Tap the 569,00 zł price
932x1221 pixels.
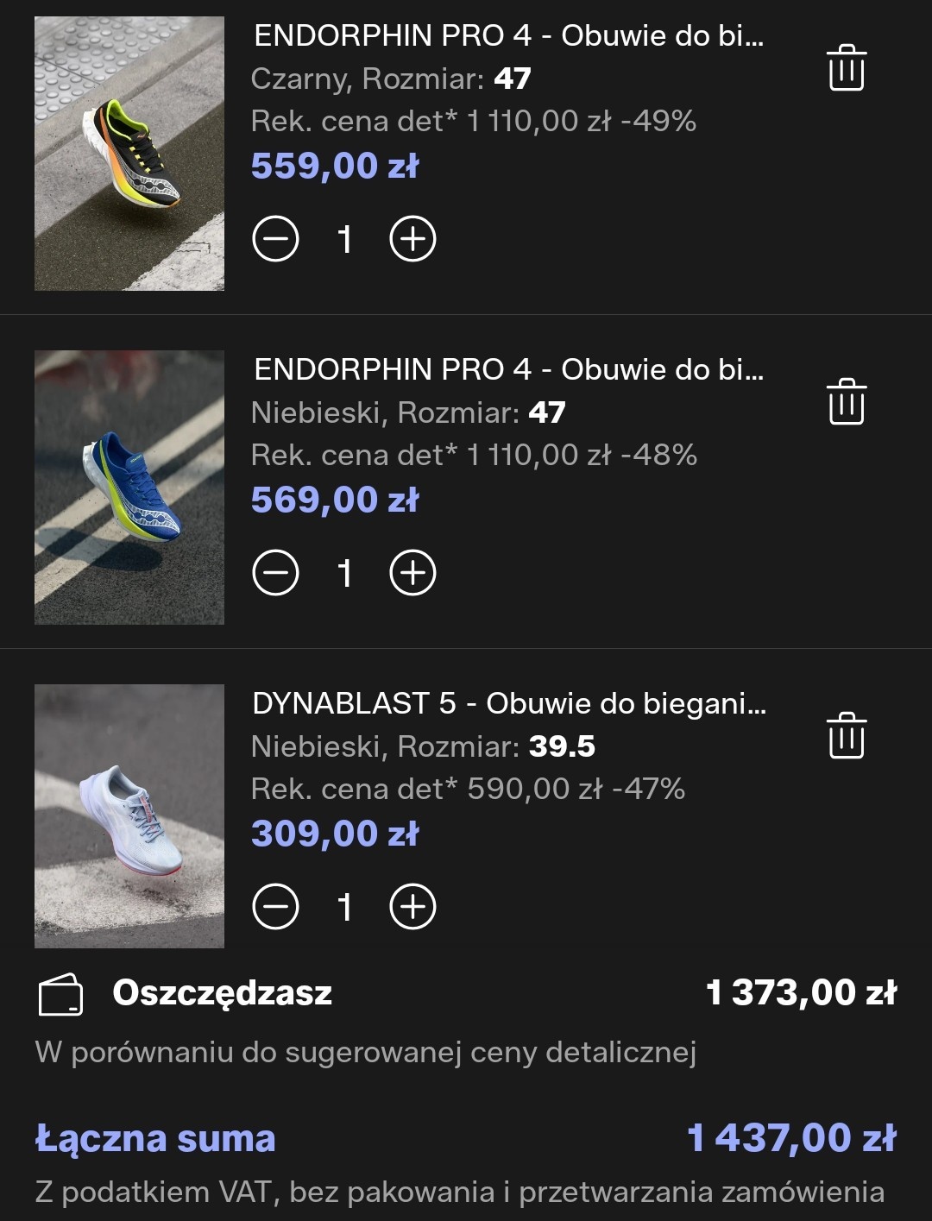click(335, 500)
